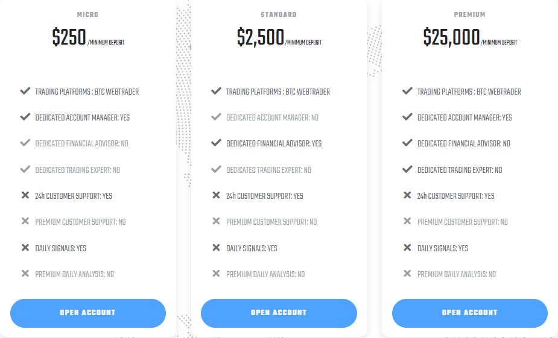Click the checkmark next to Micro Dedicated Account Manager
This screenshot has height=338, width=558.
pos(25,117)
